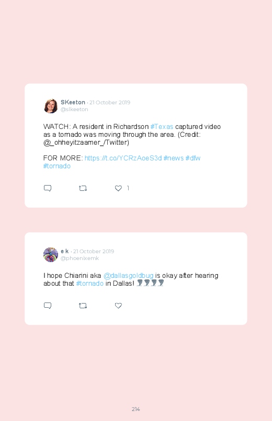
Task: Open SKeeton's profile avatar
Action: click(51, 106)
